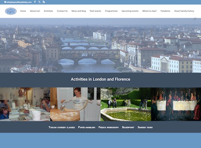The image size is (201, 148).
Task: Open Where to stay? page
Action: 149,11
